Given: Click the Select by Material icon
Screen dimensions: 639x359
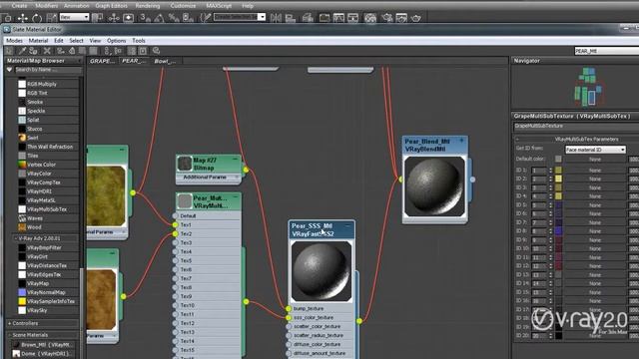Looking at the screenshot, I should tap(156, 51).
